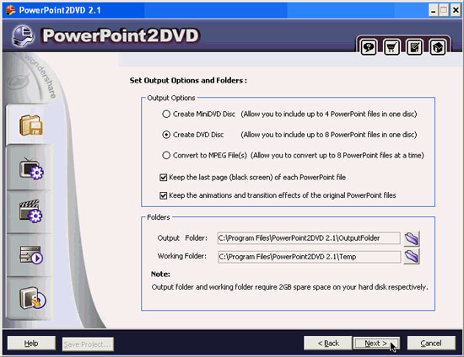Click the Help button
This screenshot has height=357, width=464.
(x=31, y=344)
